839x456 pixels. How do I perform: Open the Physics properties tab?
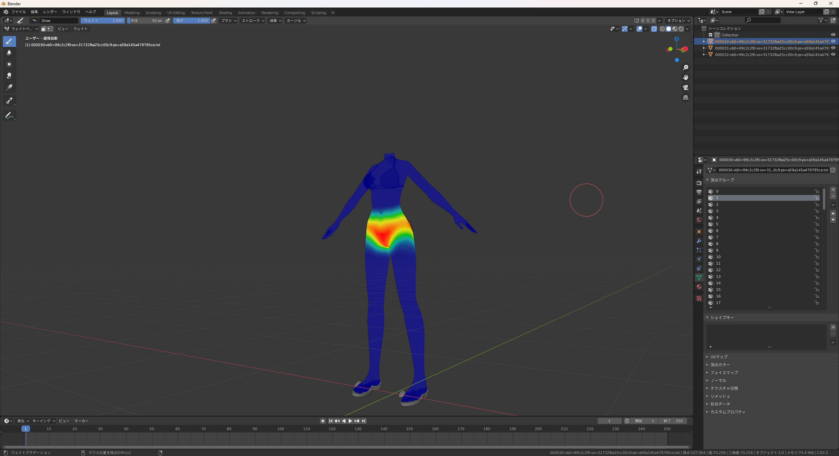(699, 259)
